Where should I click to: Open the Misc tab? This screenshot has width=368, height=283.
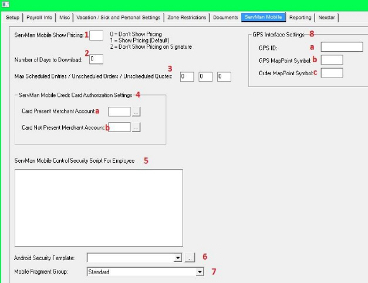pyautogui.click(x=65, y=18)
